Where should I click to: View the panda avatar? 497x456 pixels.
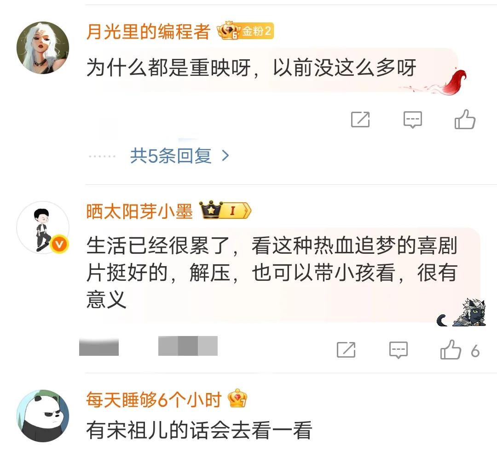click(43, 416)
